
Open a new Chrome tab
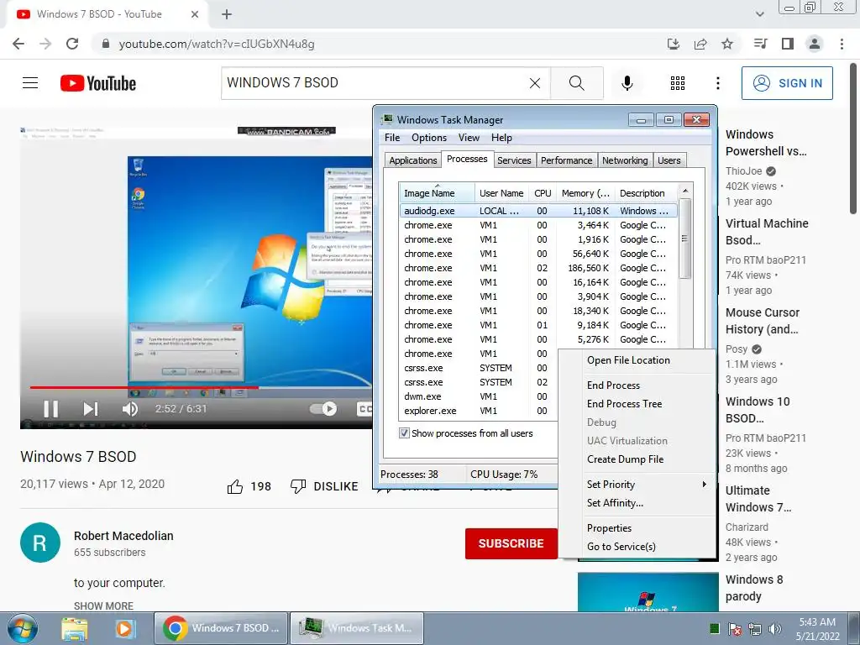[227, 14]
